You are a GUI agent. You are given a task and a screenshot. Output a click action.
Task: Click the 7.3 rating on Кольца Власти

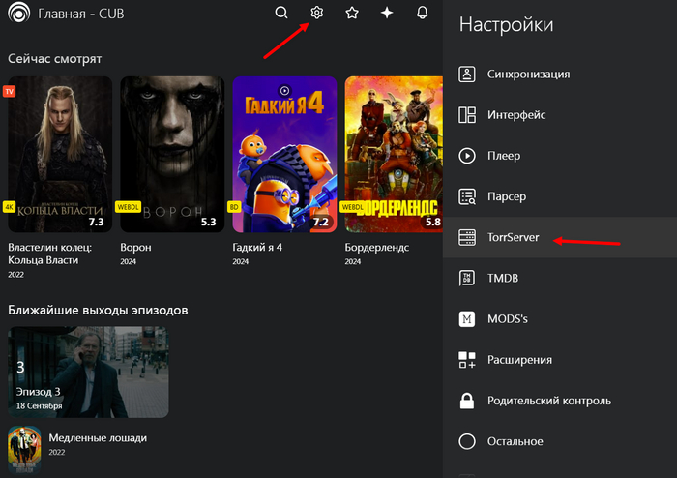click(x=96, y=222)
